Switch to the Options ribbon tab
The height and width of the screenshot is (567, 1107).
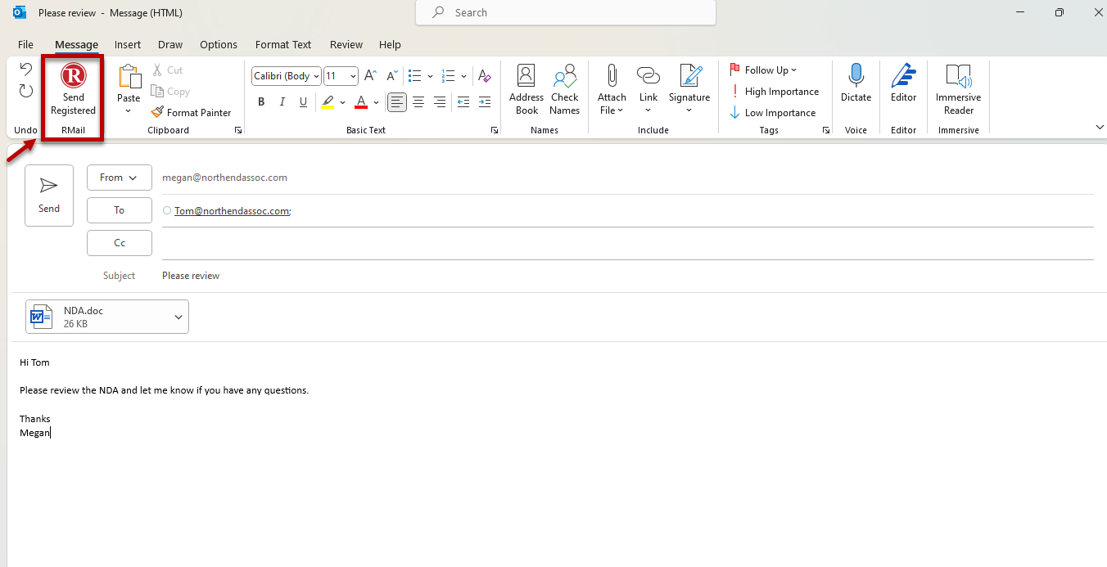pos(218,44)
